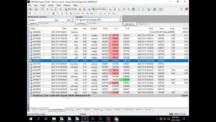Screen dimensions: 216x122
Task: Expand the Profiles dropdown arrow
Action: pyautogui.click(x=38, y=9)
